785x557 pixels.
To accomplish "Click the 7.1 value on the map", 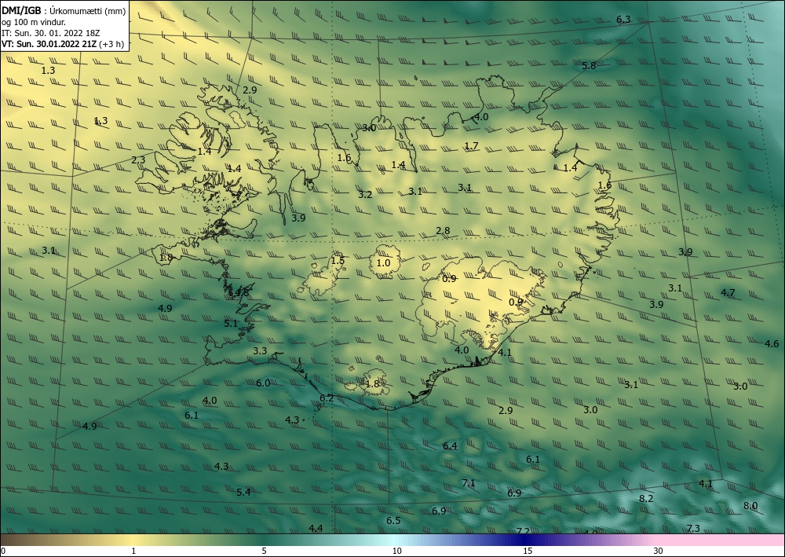I will [x=469, y=483].
